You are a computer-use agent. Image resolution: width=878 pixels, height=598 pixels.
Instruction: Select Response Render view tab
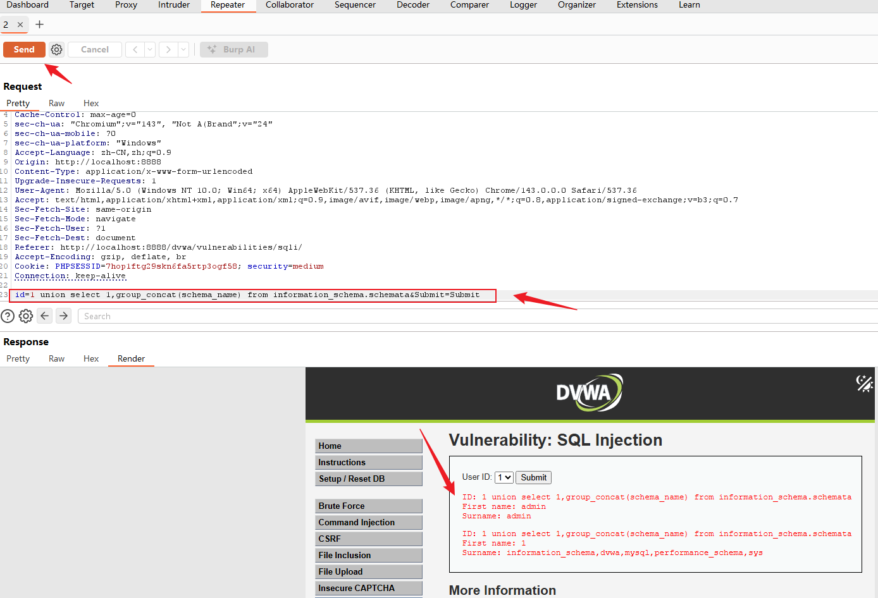click(x=131, y=358)
